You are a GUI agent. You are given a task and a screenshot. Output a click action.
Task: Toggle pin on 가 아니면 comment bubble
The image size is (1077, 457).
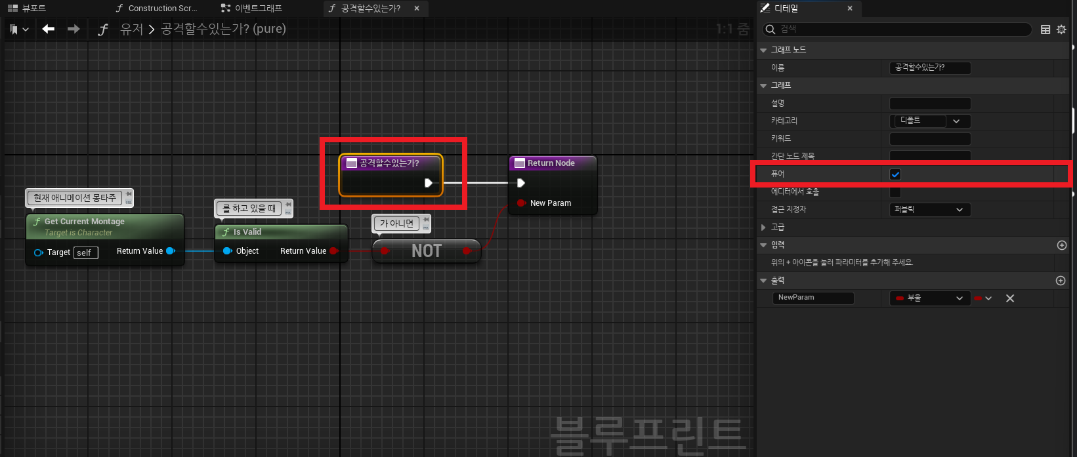pyautogui.click(x=427, y=219)
